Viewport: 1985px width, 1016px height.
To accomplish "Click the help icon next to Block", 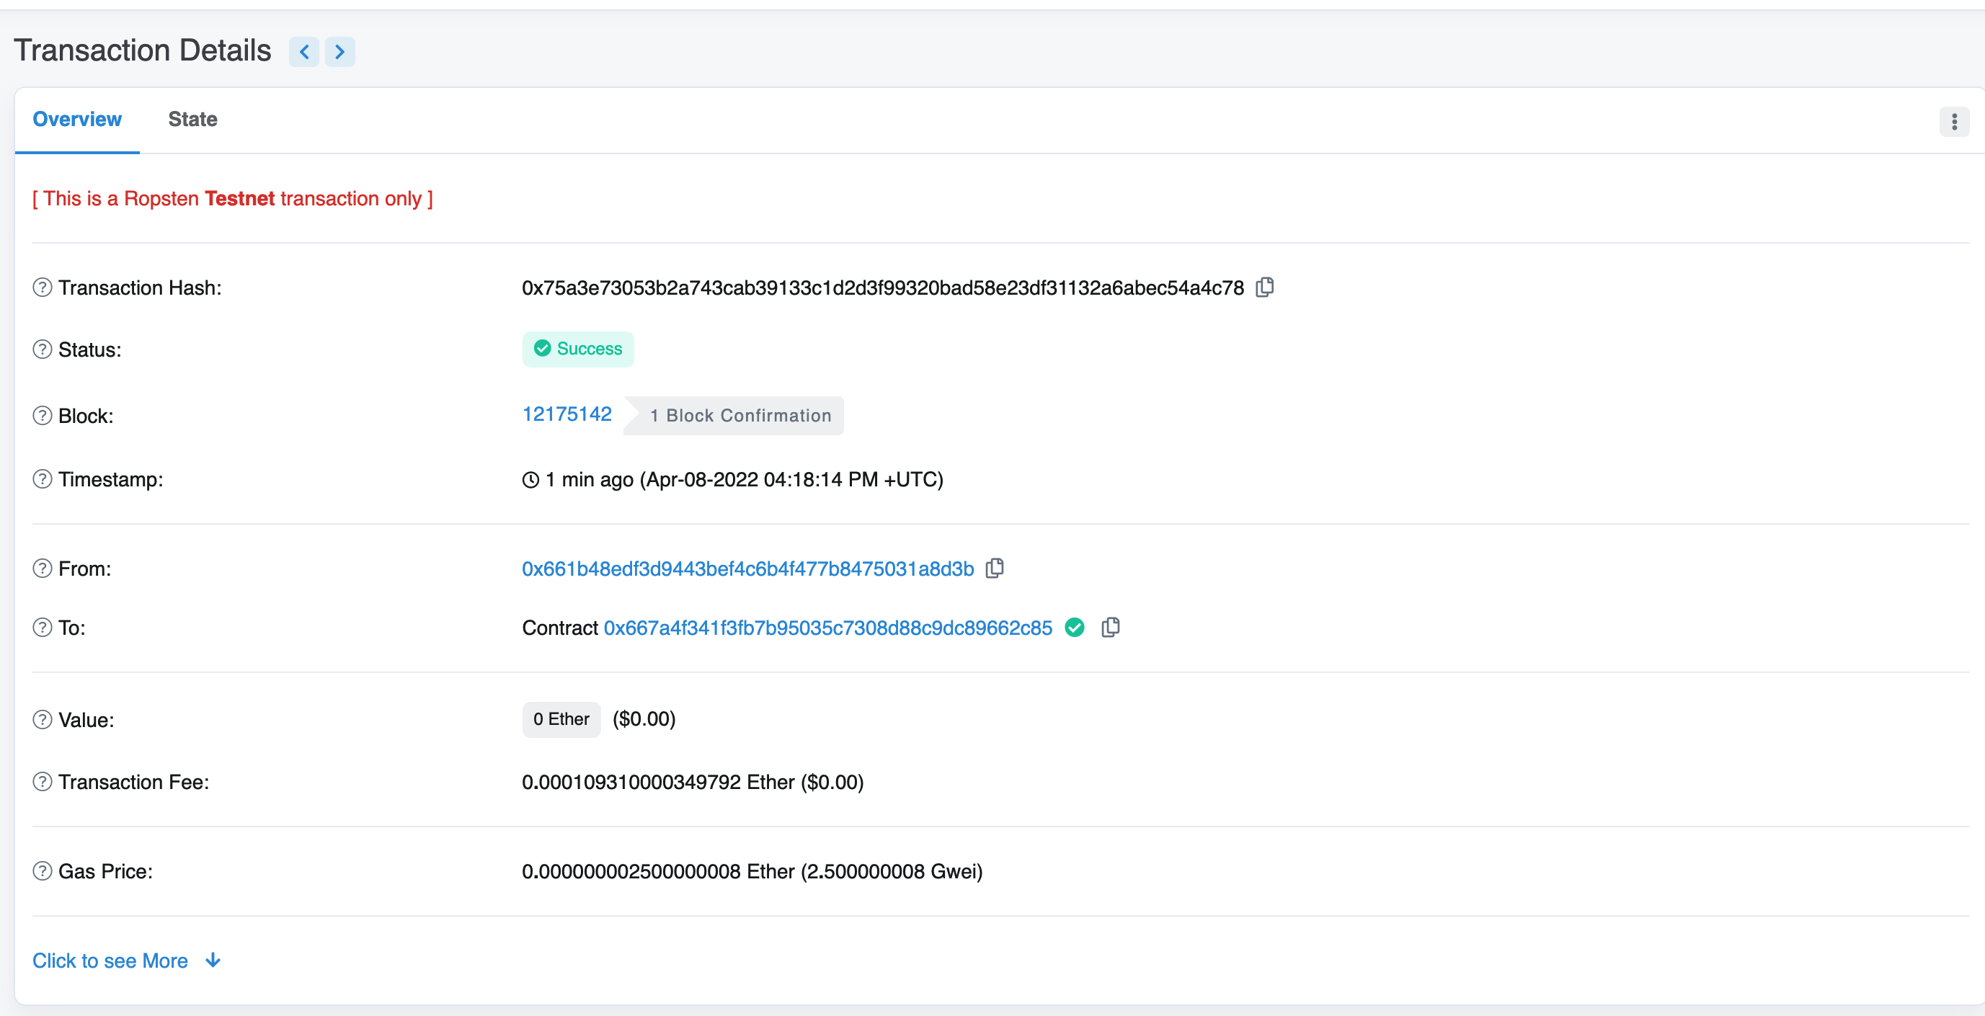I will coord(43,416).
